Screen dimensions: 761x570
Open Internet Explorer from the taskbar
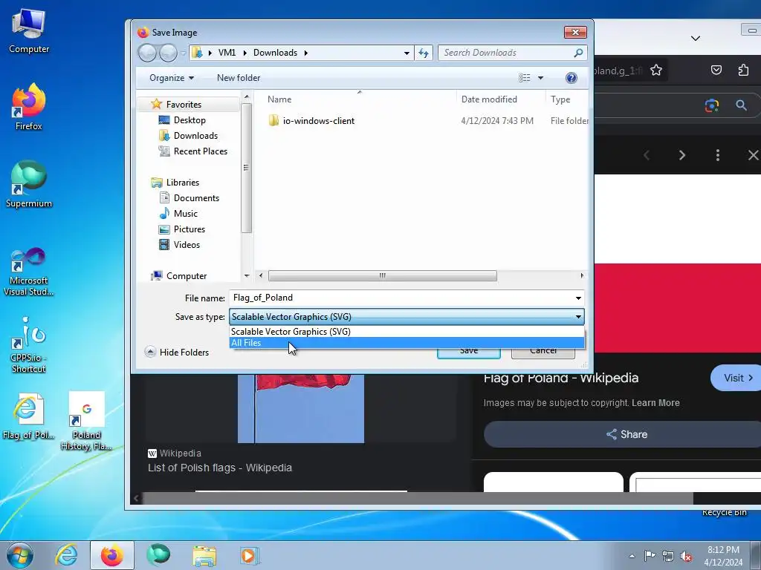pos(66,555)
